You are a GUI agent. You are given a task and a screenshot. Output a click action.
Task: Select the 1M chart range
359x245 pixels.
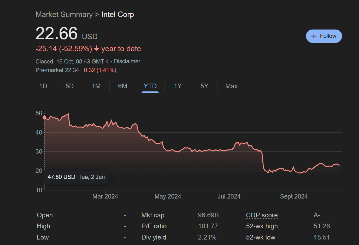(x=96, y=86)
